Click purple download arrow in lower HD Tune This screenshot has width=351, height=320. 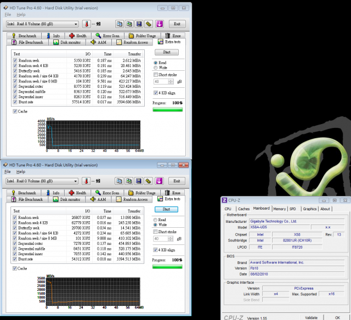(159, 181)
